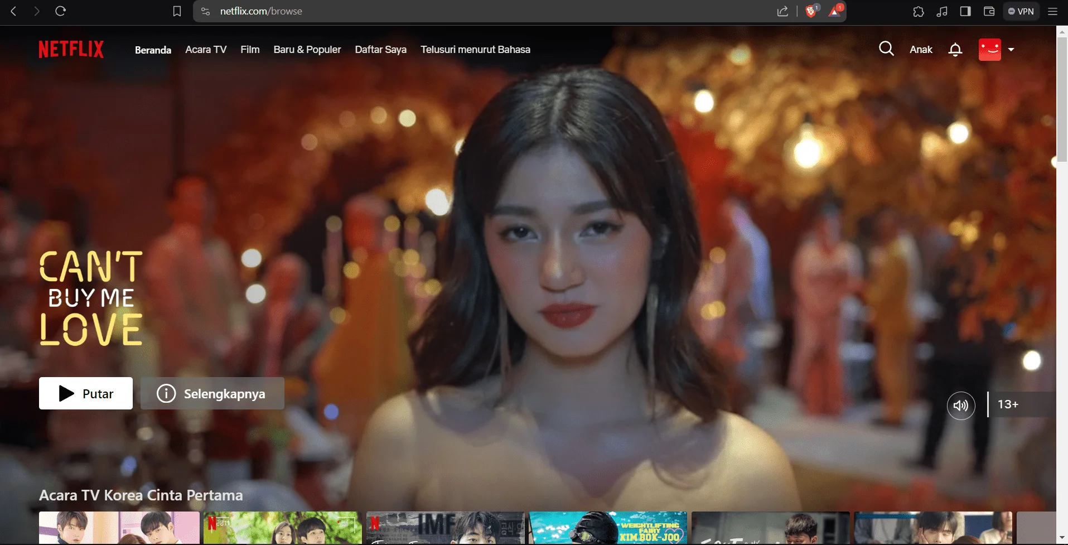Click the scrollbar up arrow
Viewport: 1068px width, 545px height.
(x=1062, y=31)
